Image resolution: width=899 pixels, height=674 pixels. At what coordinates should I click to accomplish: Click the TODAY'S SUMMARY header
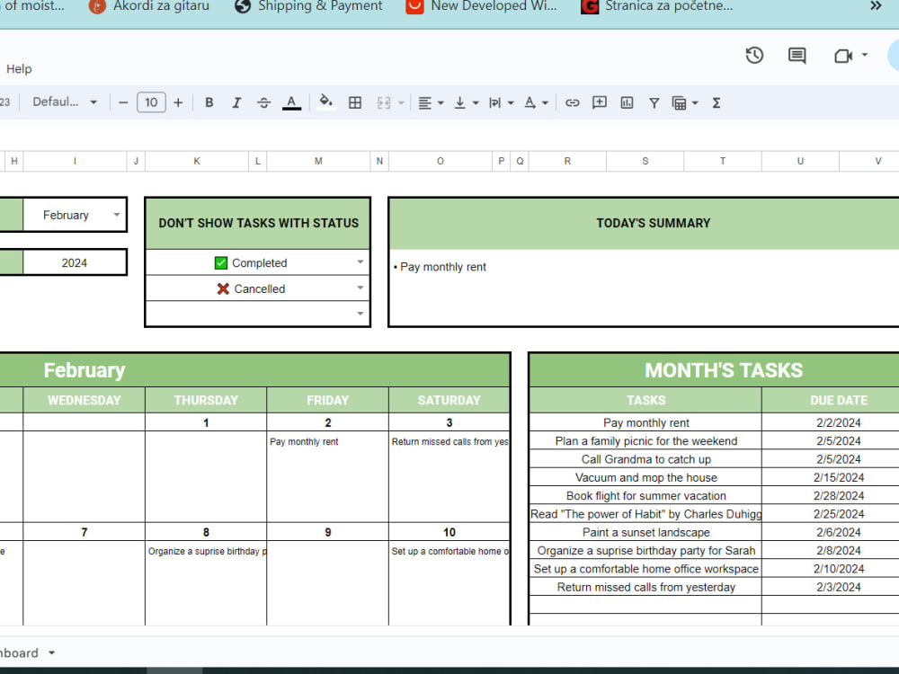click(653, 223)
